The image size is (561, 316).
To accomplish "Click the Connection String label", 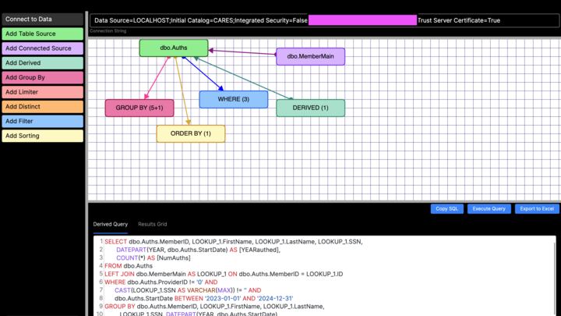I will pos(108,31).
